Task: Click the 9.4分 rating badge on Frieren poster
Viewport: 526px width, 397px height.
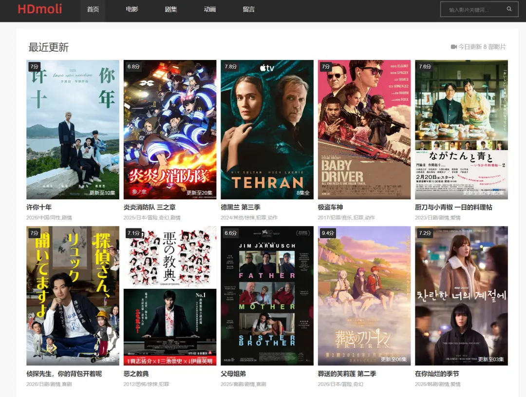Action: coord(328,233)
